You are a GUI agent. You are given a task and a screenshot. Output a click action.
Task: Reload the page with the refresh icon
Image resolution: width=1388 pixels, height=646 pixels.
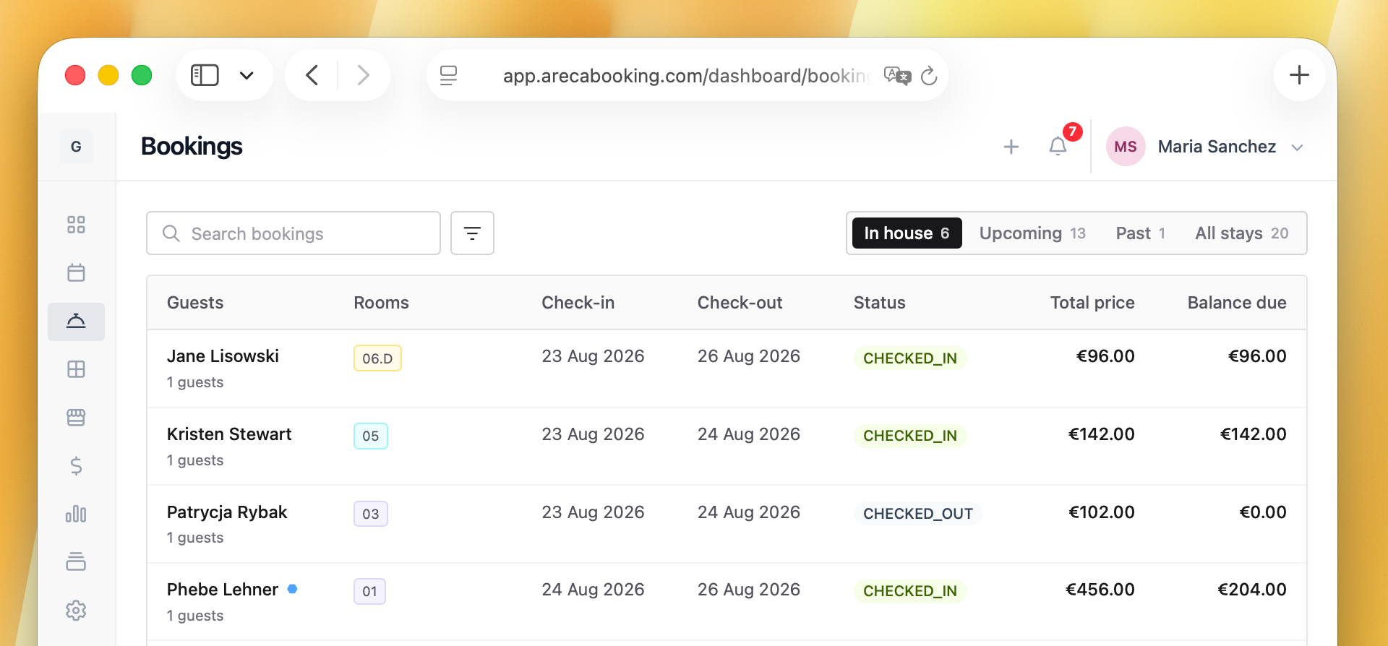coord(929,75)
